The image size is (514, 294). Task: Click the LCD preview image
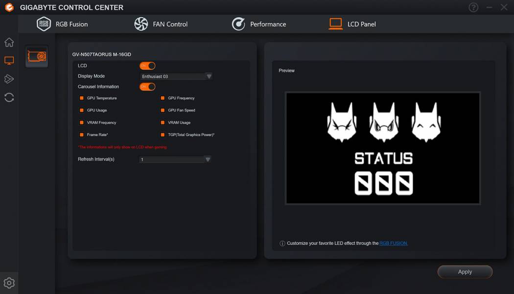(x=383, y=148)
